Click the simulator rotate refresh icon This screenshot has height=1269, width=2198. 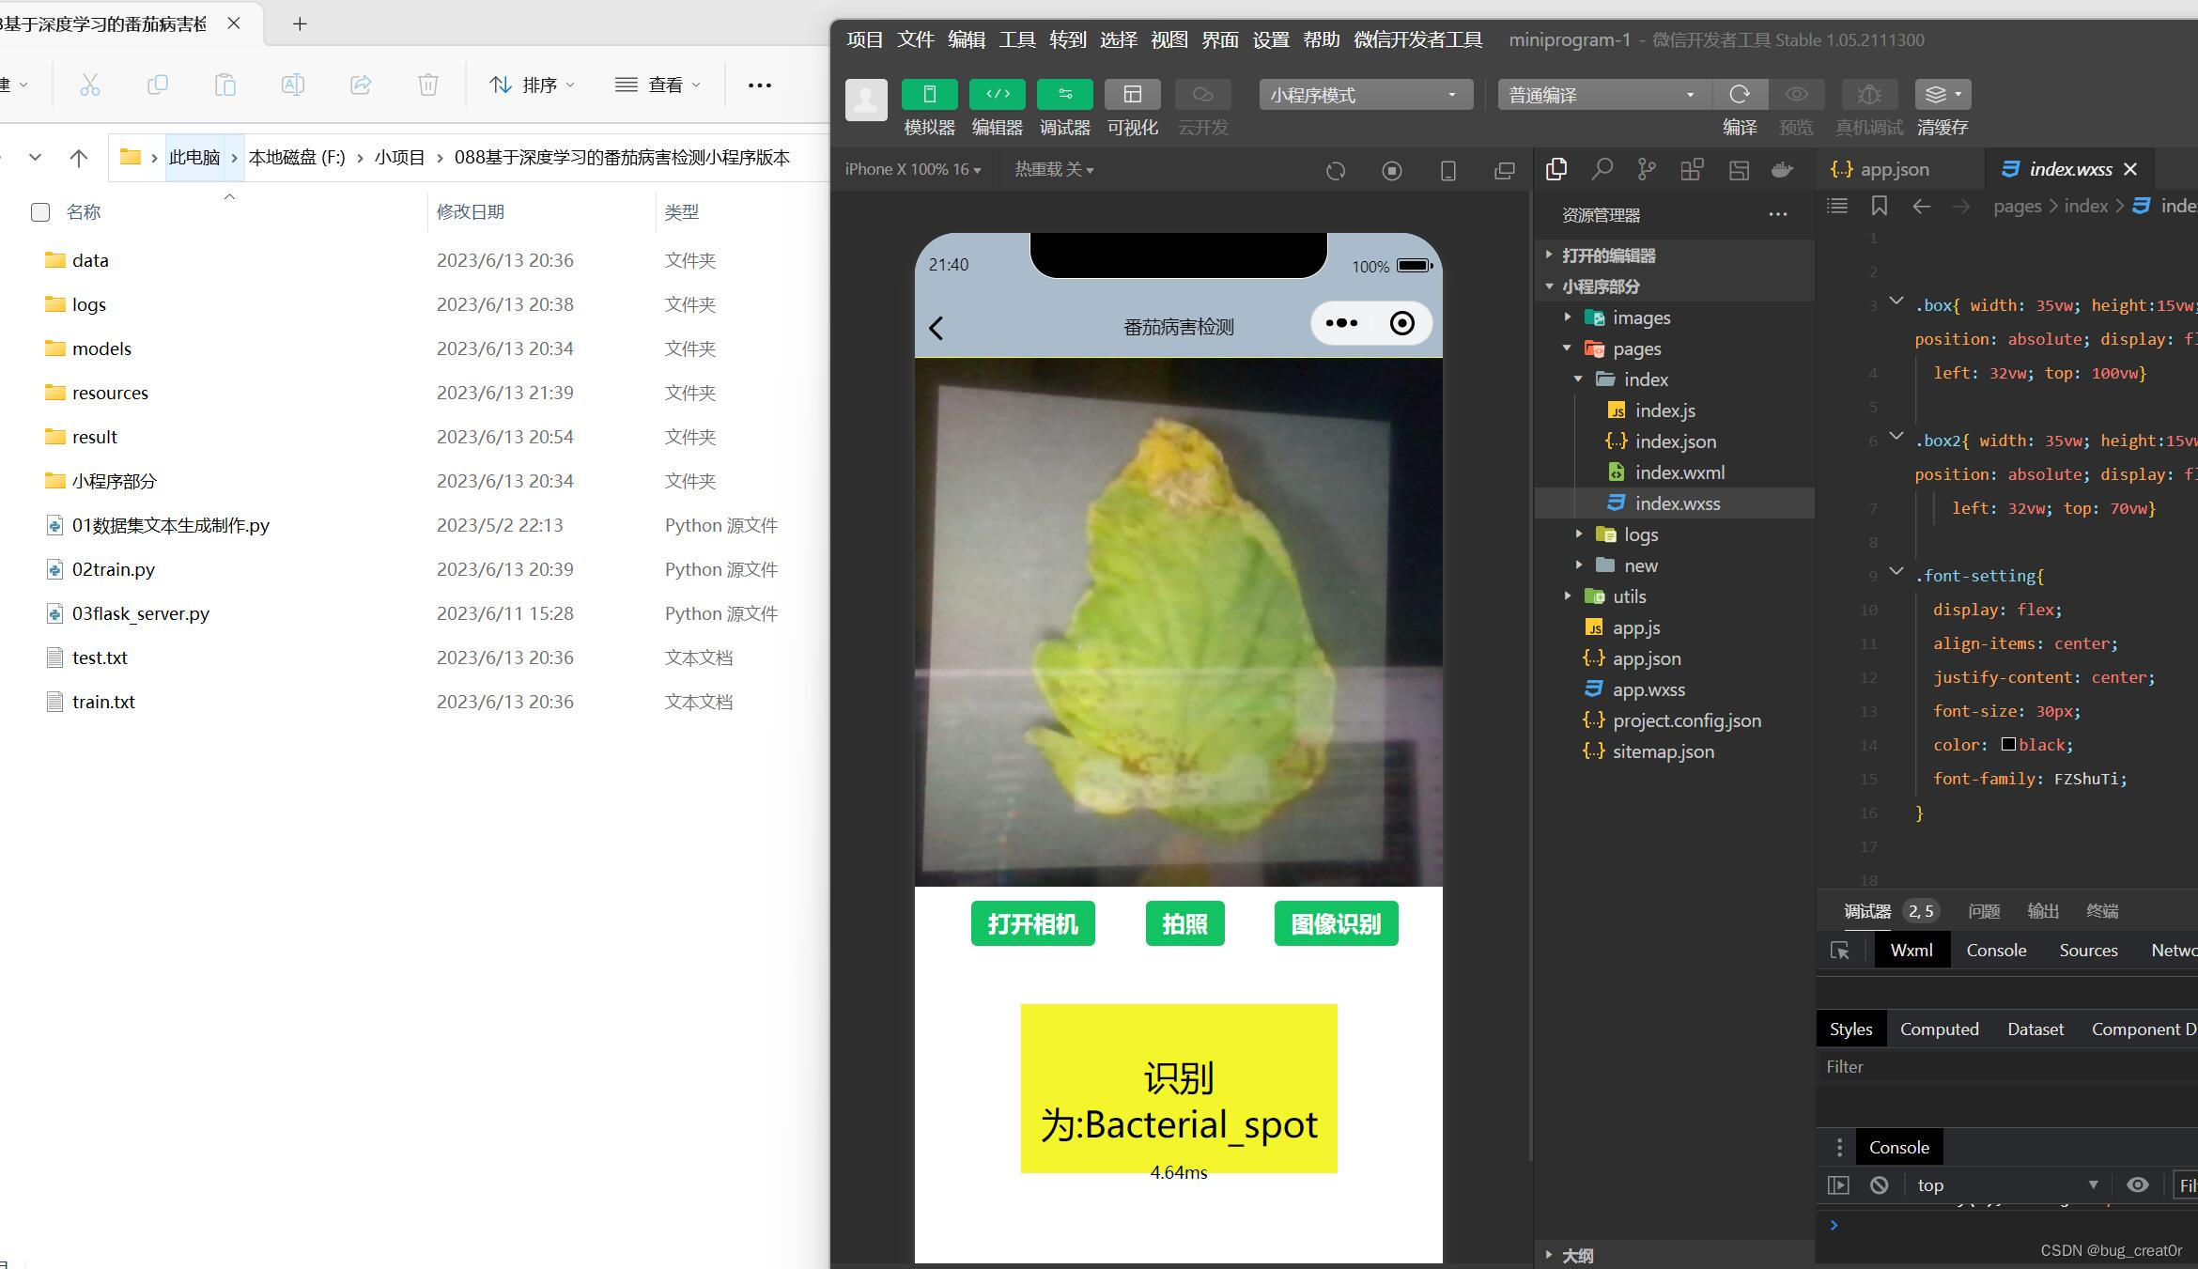point(1335,171)
